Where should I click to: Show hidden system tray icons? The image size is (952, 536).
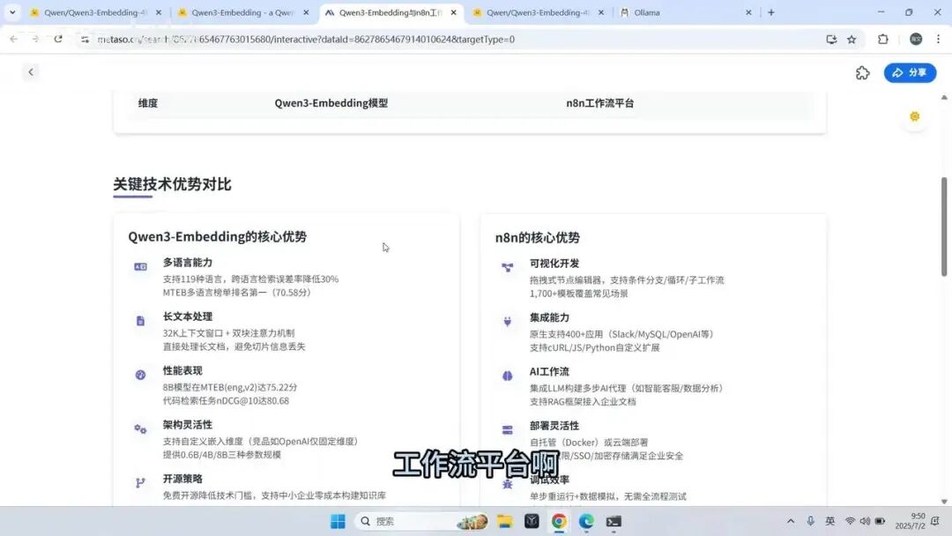click(791, 521)
